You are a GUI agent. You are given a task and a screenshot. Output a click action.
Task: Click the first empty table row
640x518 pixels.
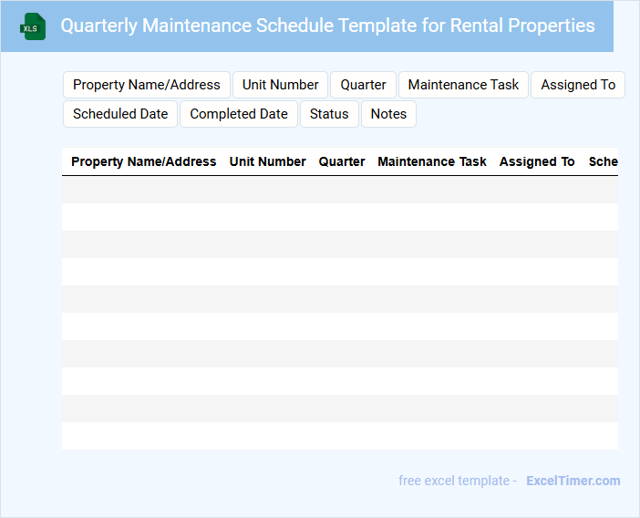pos(340,190)
